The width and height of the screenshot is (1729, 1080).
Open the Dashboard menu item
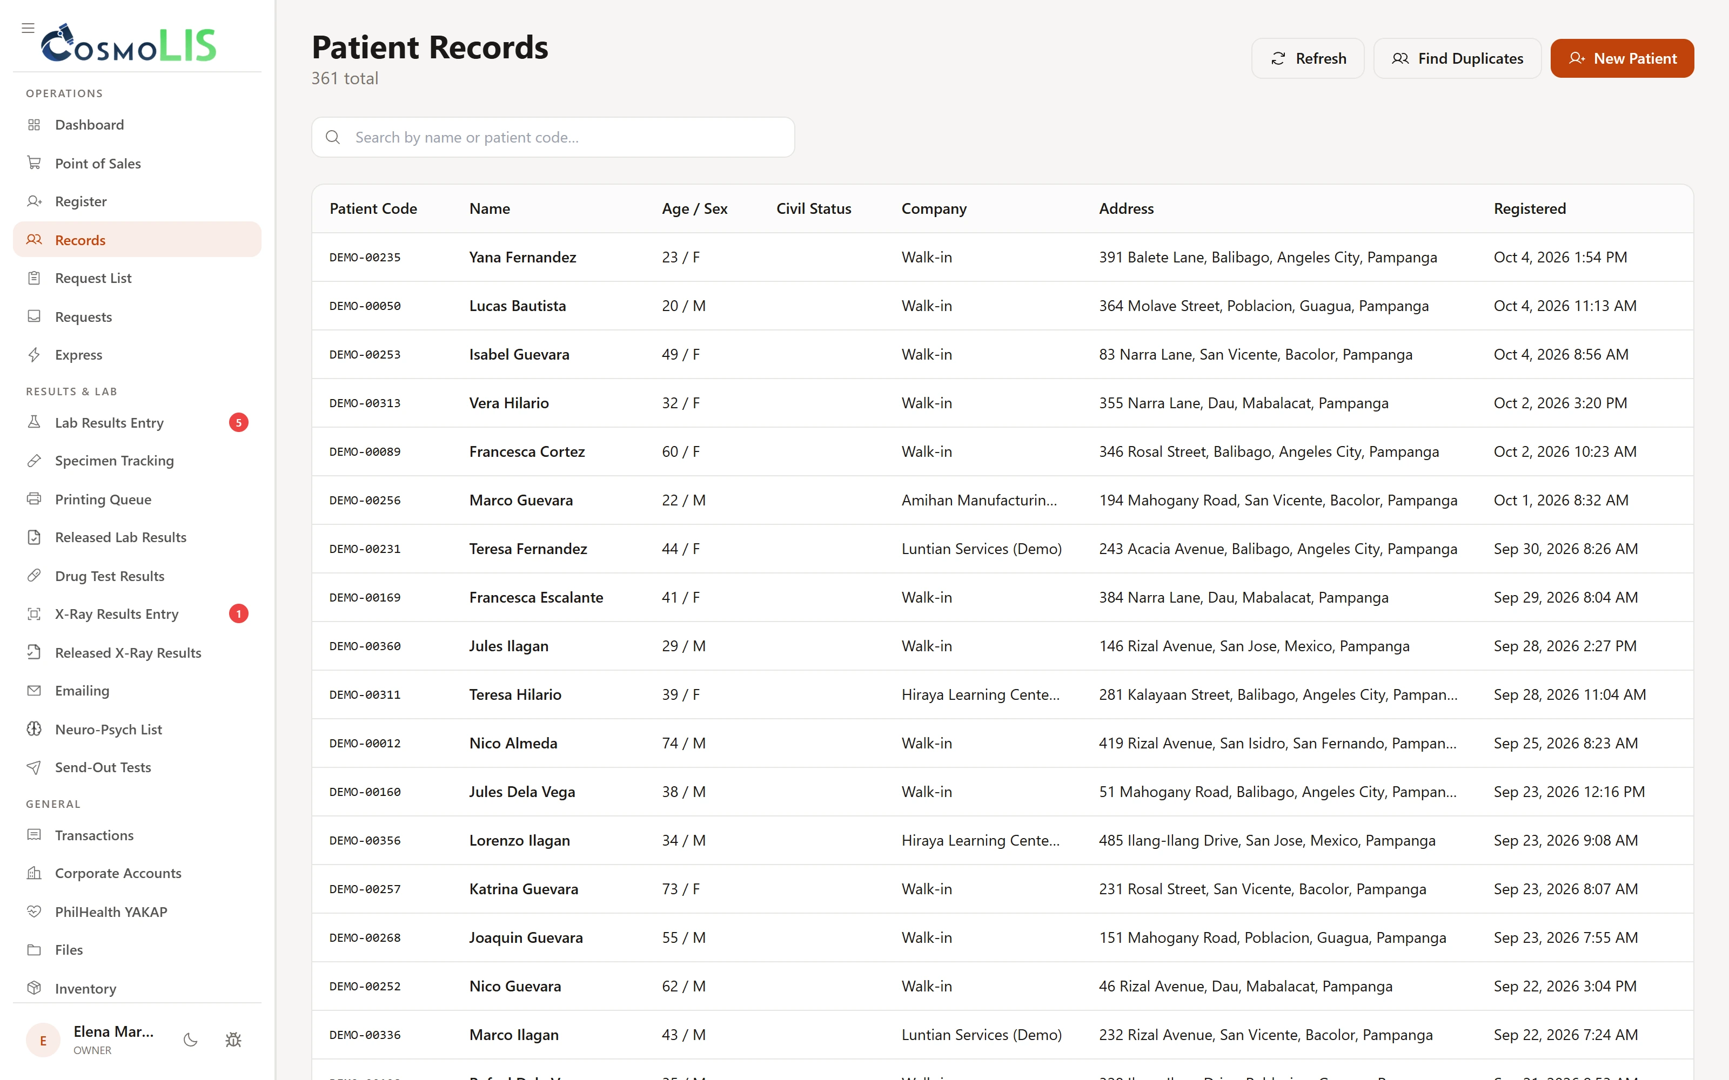point(137,125)
